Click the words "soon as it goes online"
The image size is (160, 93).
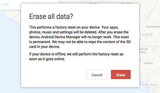tap(47, 59)
